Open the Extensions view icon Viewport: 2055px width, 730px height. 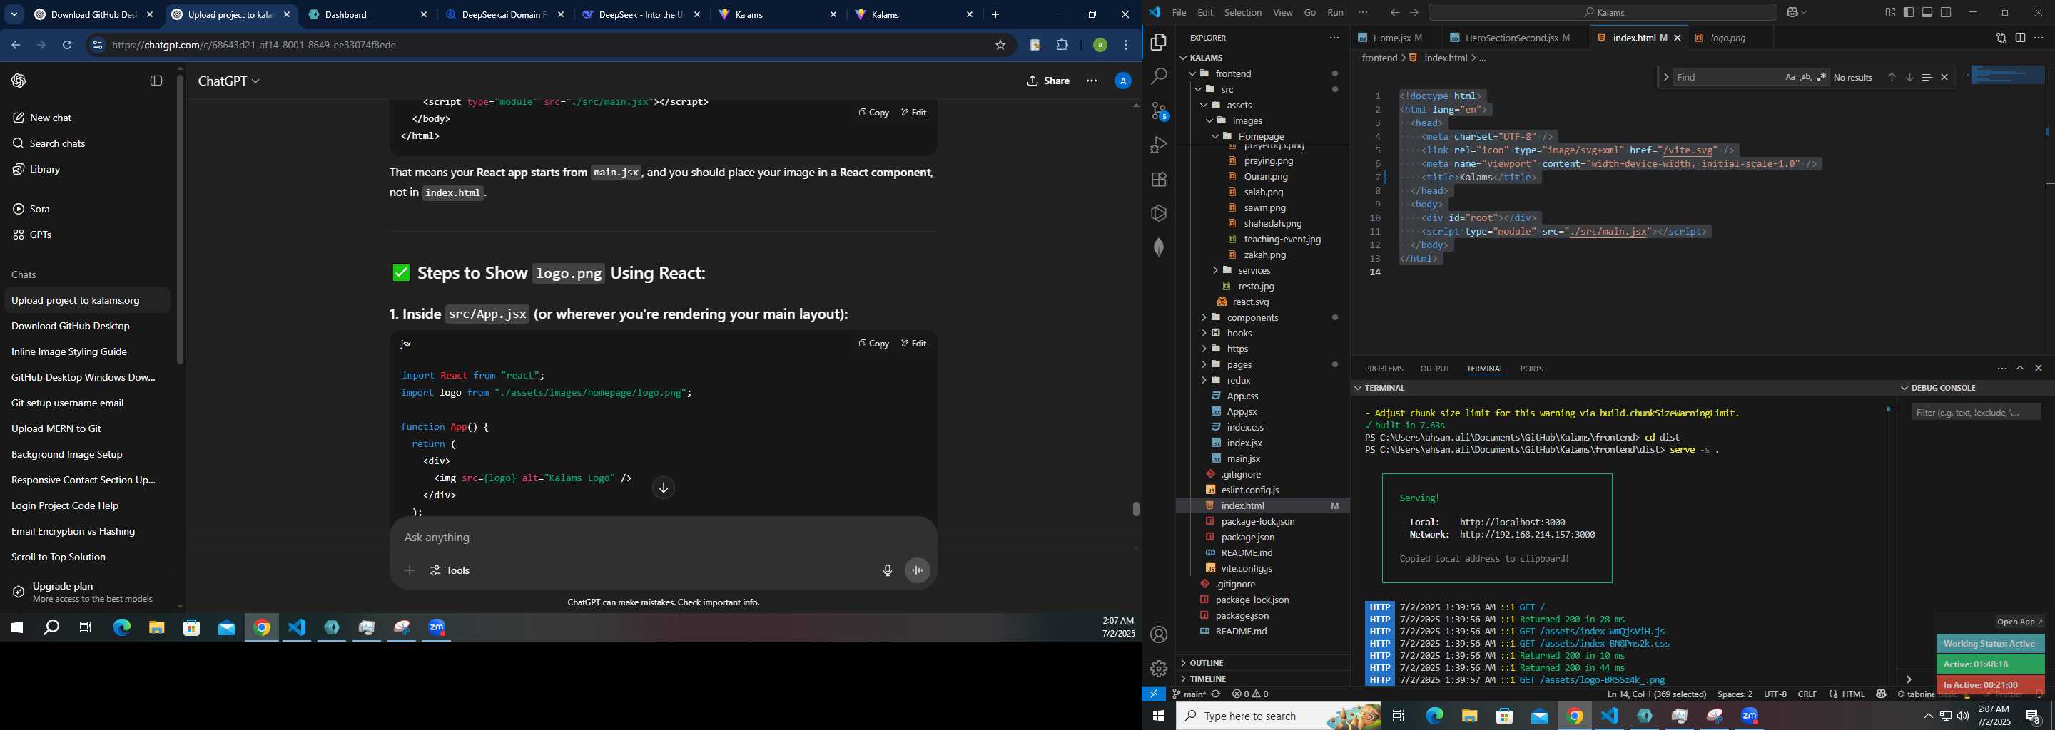(x=1158, y=180)
